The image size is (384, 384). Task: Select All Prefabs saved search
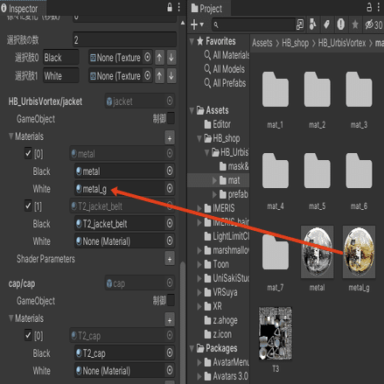[x=225, y=83]
